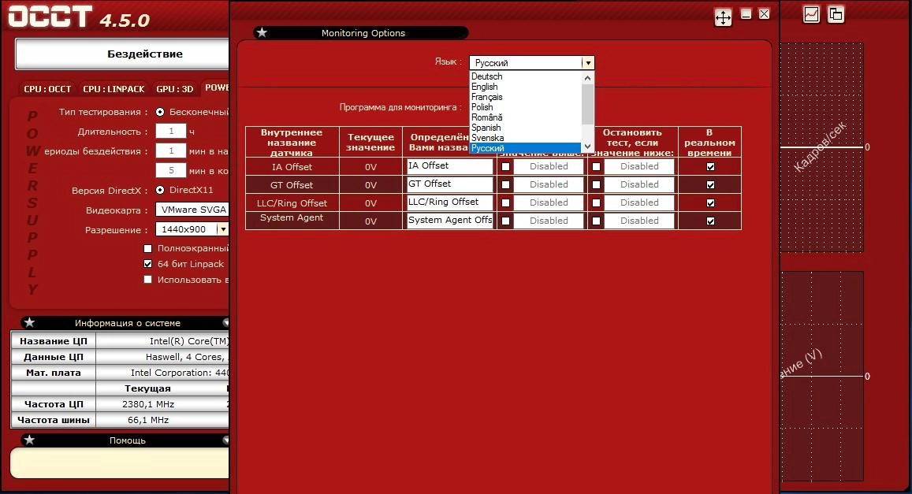
Task: Toggle real-time checkbox for GT Offset
Action: pyautogui.click(x=710, y=185)
